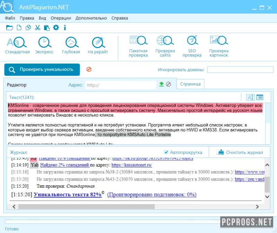Open the Операции menu
Screen dimensions: 277x233
(61, 18)
